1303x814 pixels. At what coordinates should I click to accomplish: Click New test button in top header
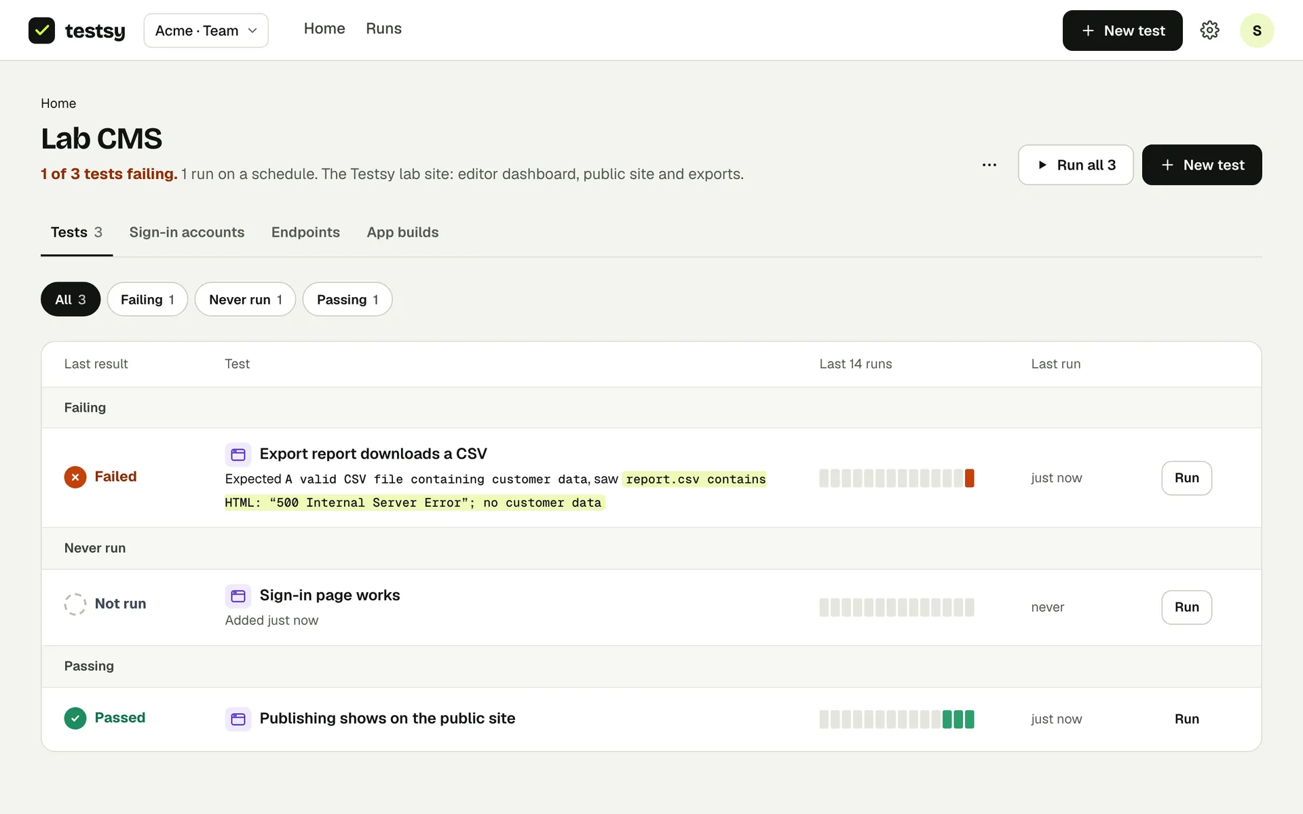pyautogui.click(x=1122, y=31)
